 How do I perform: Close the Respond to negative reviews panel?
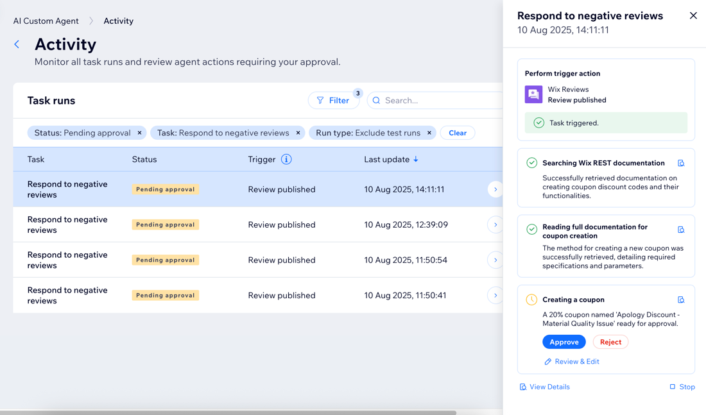[693, 15]
